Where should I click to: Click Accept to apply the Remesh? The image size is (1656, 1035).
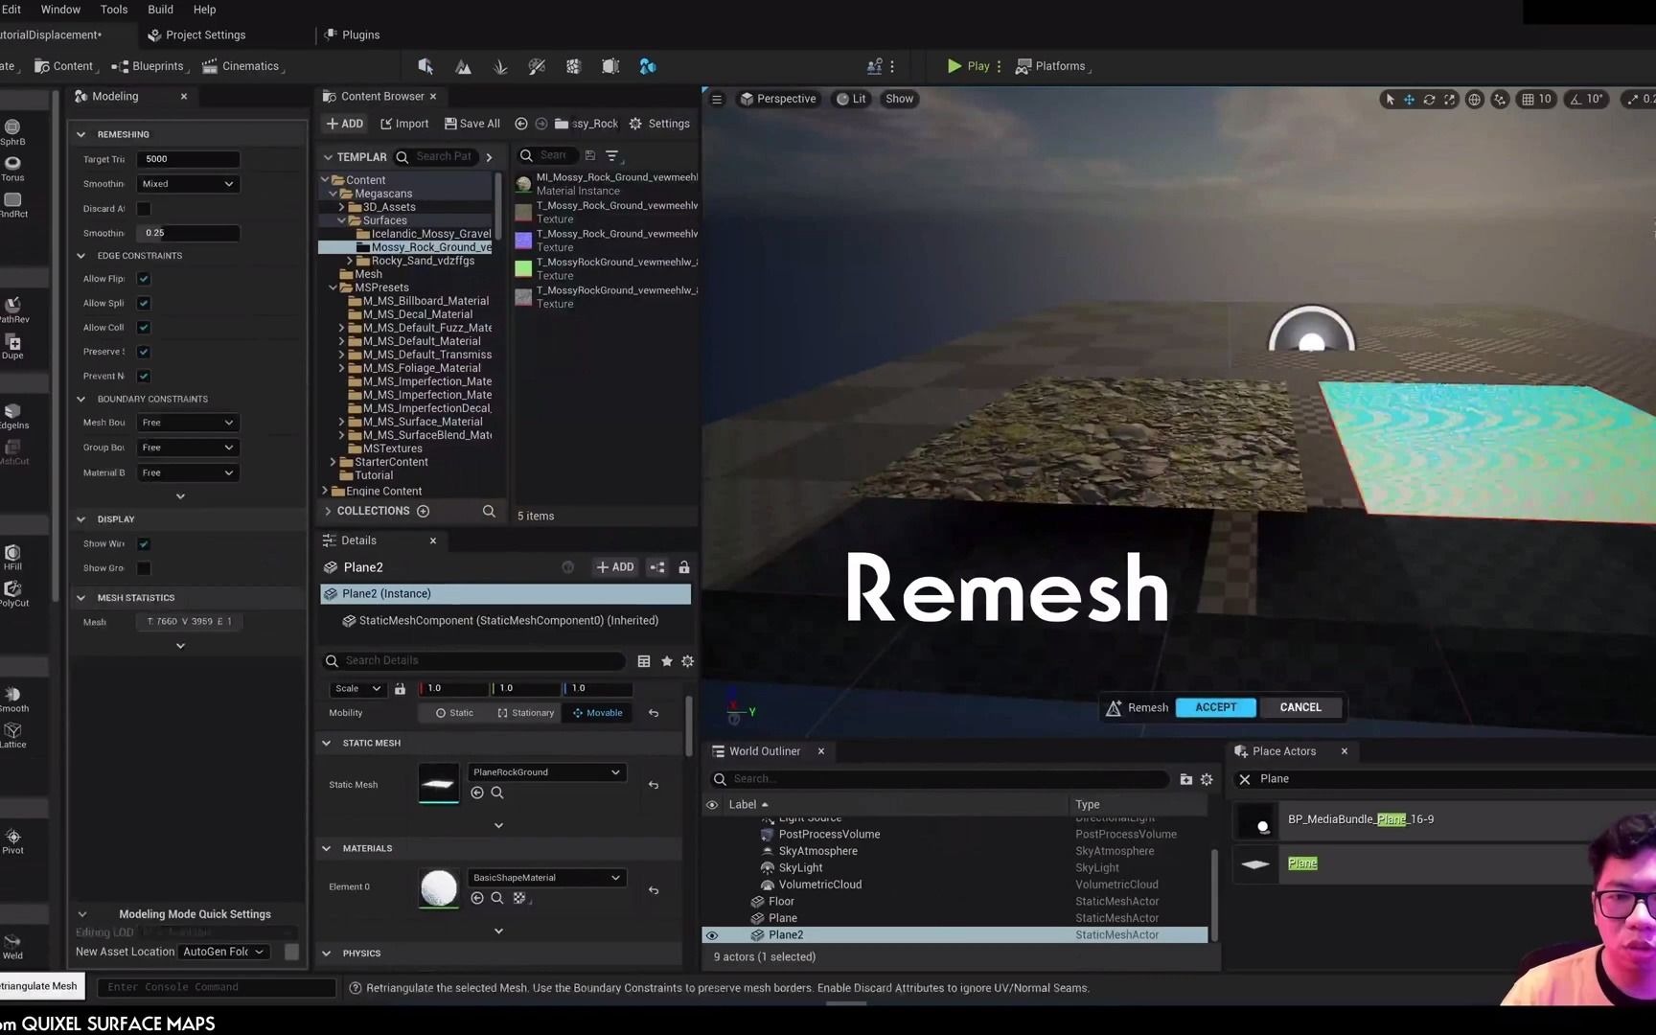click(1214, 707)
